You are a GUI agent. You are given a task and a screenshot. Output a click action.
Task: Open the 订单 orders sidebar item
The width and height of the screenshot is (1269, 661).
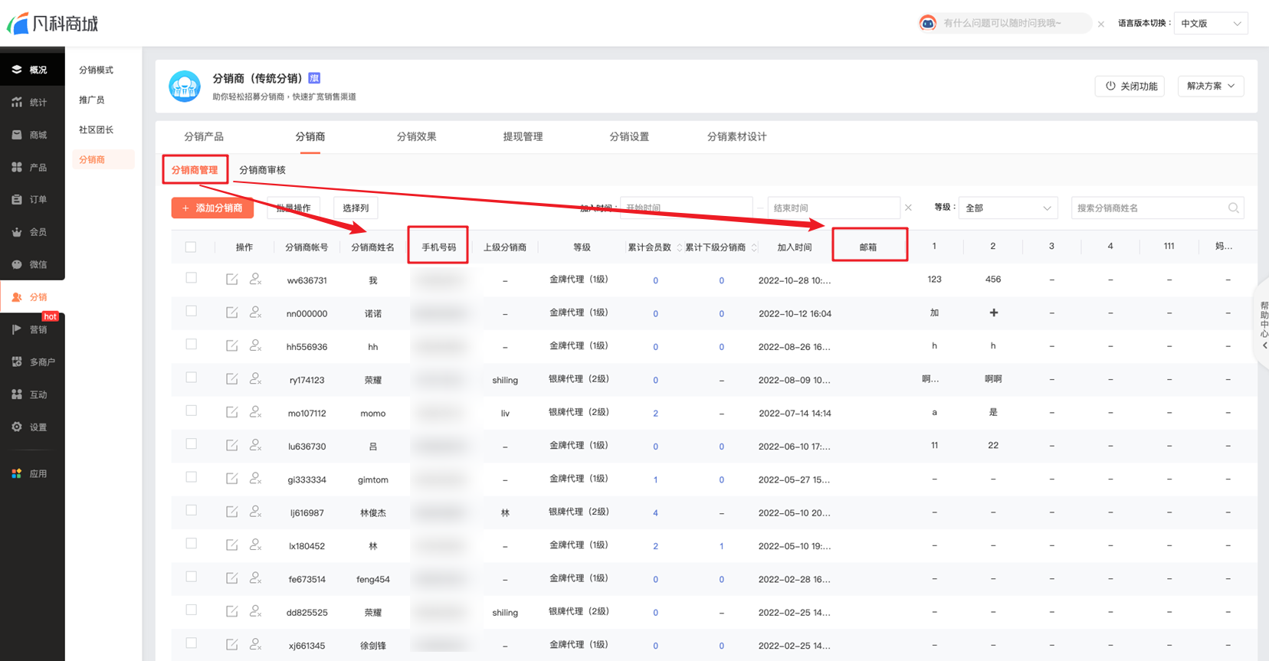tap(32, 199)
